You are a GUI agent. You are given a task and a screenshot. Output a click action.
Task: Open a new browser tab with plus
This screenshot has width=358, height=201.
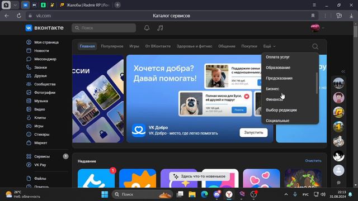pyautogui.click(x=117, y=5)
